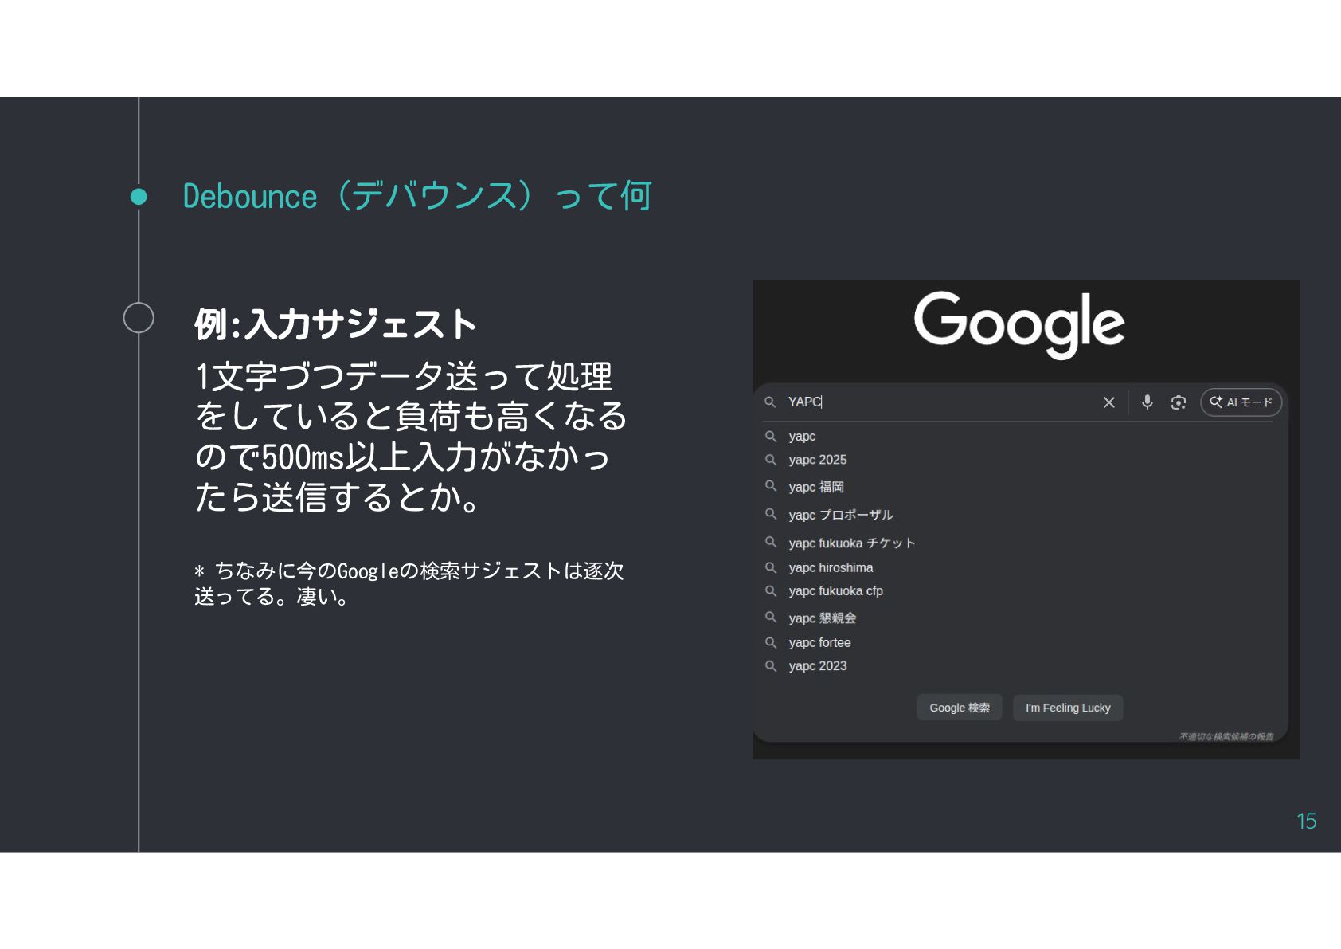
Task: Click the body text starting with 1文字づつデータ
Action: pyautogui.click(x=411, y=437)
